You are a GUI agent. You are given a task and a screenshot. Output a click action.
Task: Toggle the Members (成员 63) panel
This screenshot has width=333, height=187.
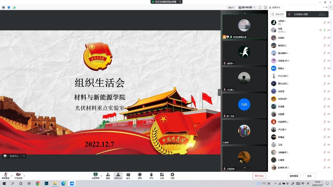pyautogui.click(x=118, y=175)
